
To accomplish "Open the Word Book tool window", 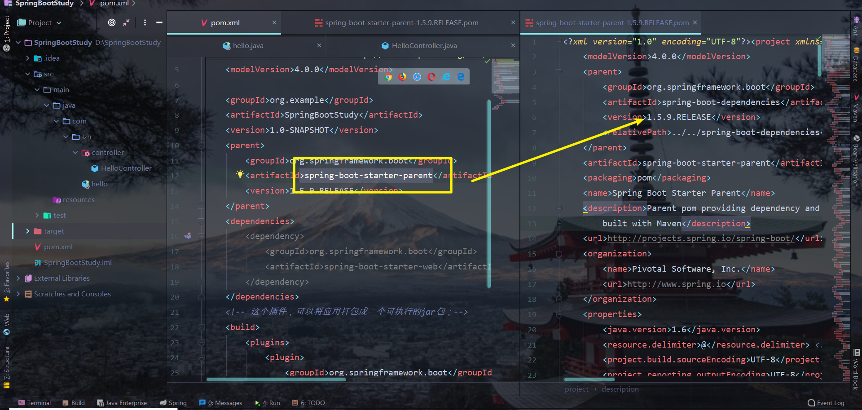I will [x=856, y=369].
